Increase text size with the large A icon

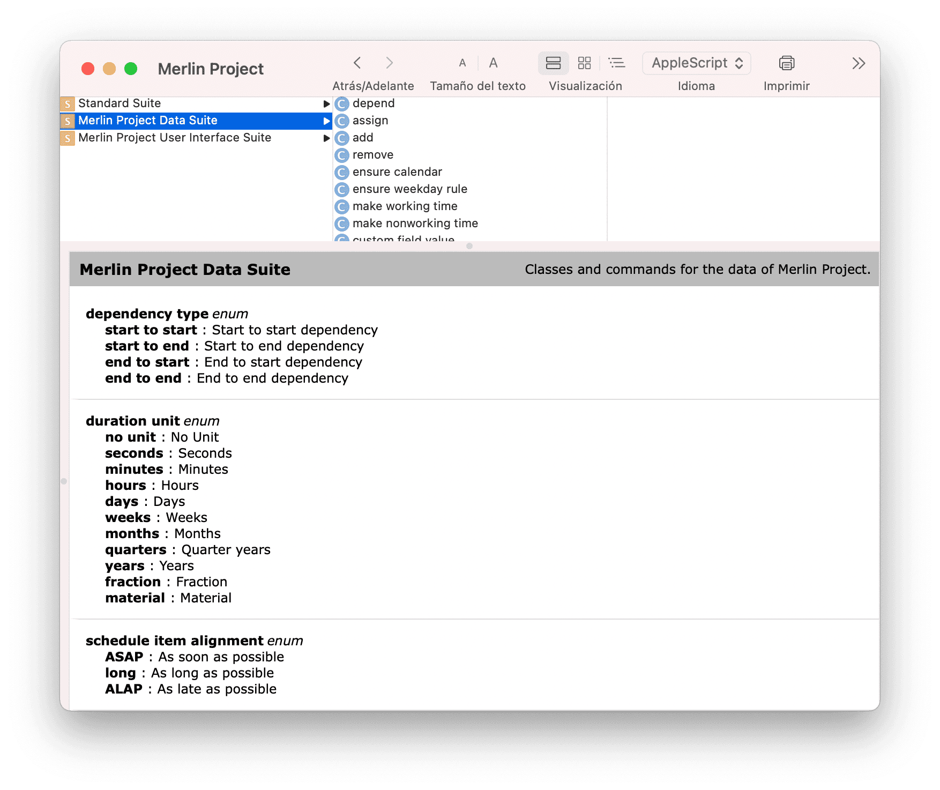pos(494,63)
